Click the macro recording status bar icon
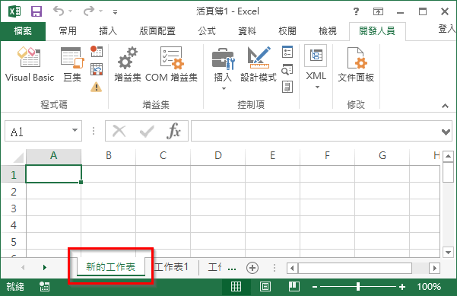The height and width of the screenshot is (296, 457). point(45,287)
